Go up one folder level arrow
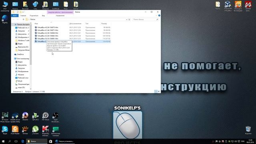 (23, 20)
